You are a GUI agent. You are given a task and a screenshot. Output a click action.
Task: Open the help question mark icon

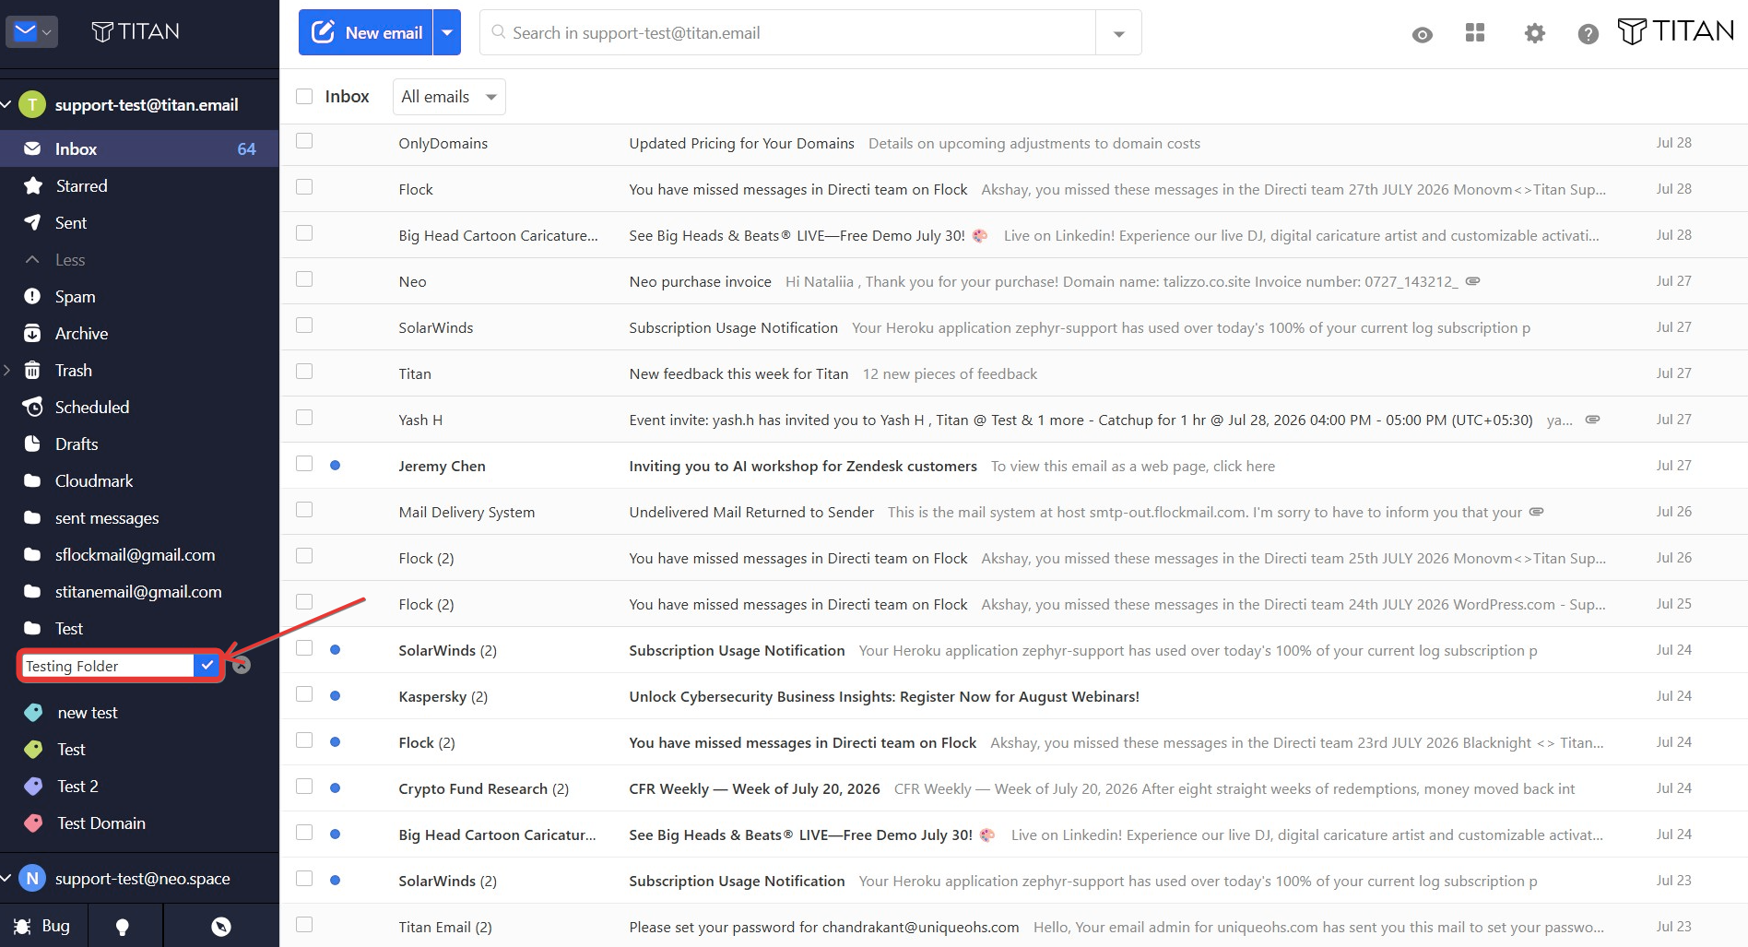click(x=1588, y=34)
